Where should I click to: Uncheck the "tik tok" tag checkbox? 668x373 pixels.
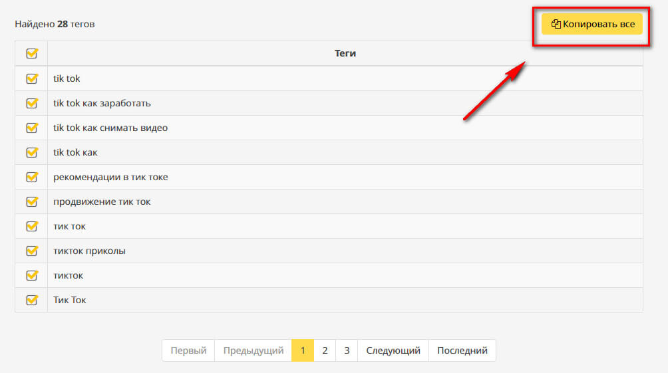pos(31,78)
